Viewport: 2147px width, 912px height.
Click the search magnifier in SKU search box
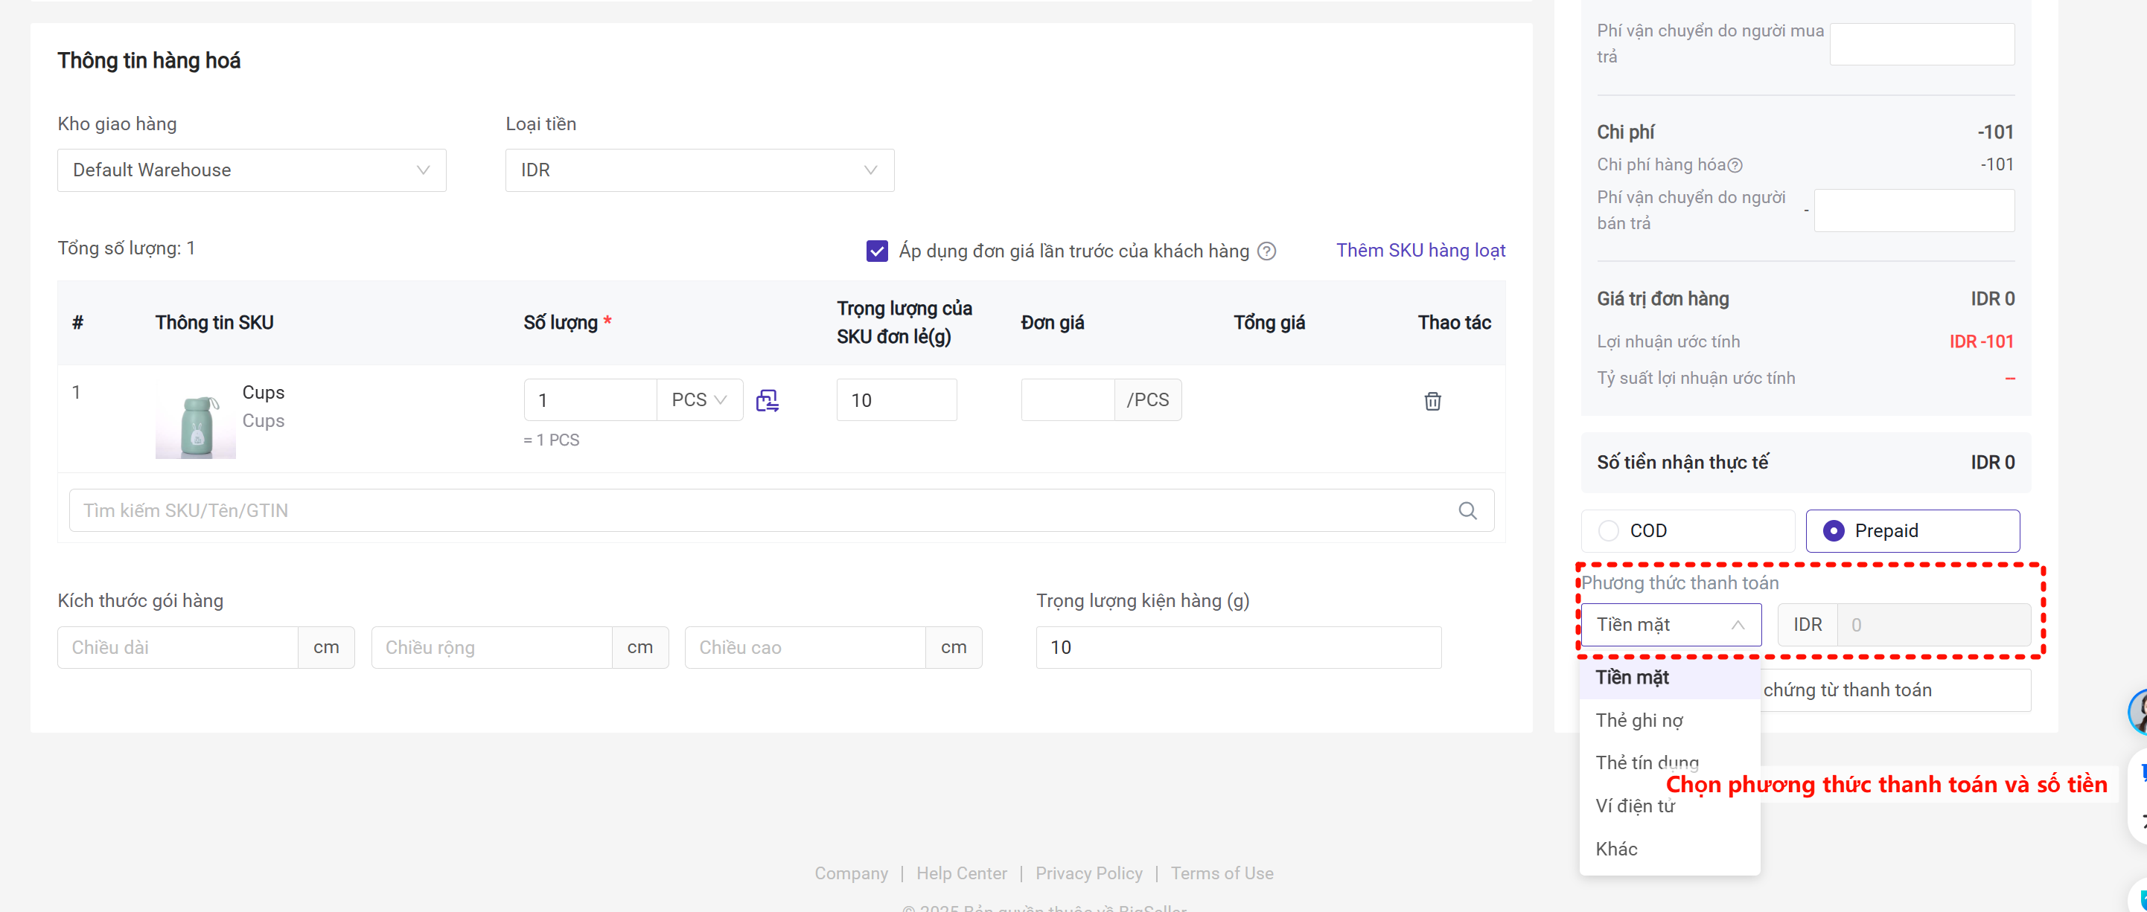click(x=1467, y=510)
